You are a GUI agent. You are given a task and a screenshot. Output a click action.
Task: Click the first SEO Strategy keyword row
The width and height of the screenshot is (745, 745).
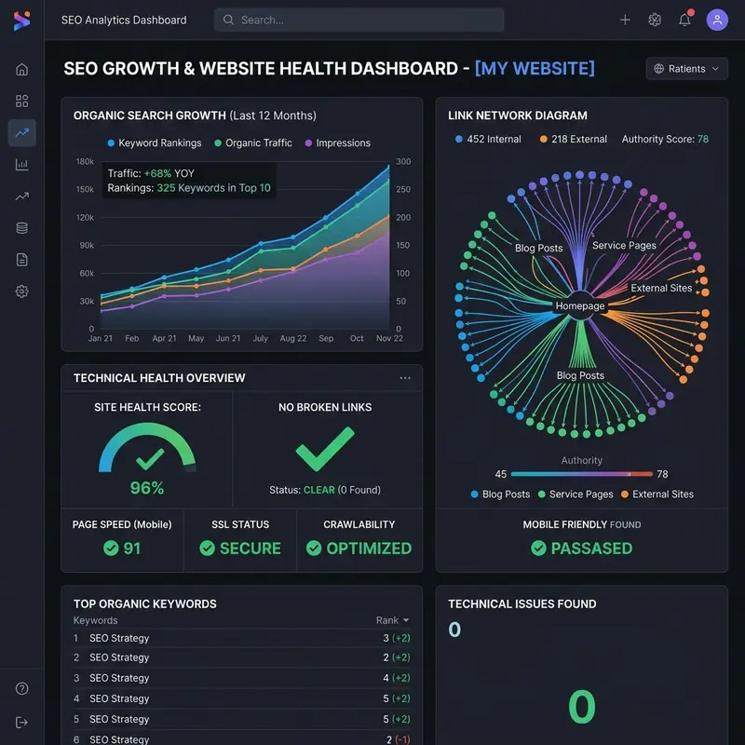click(241, 638)
